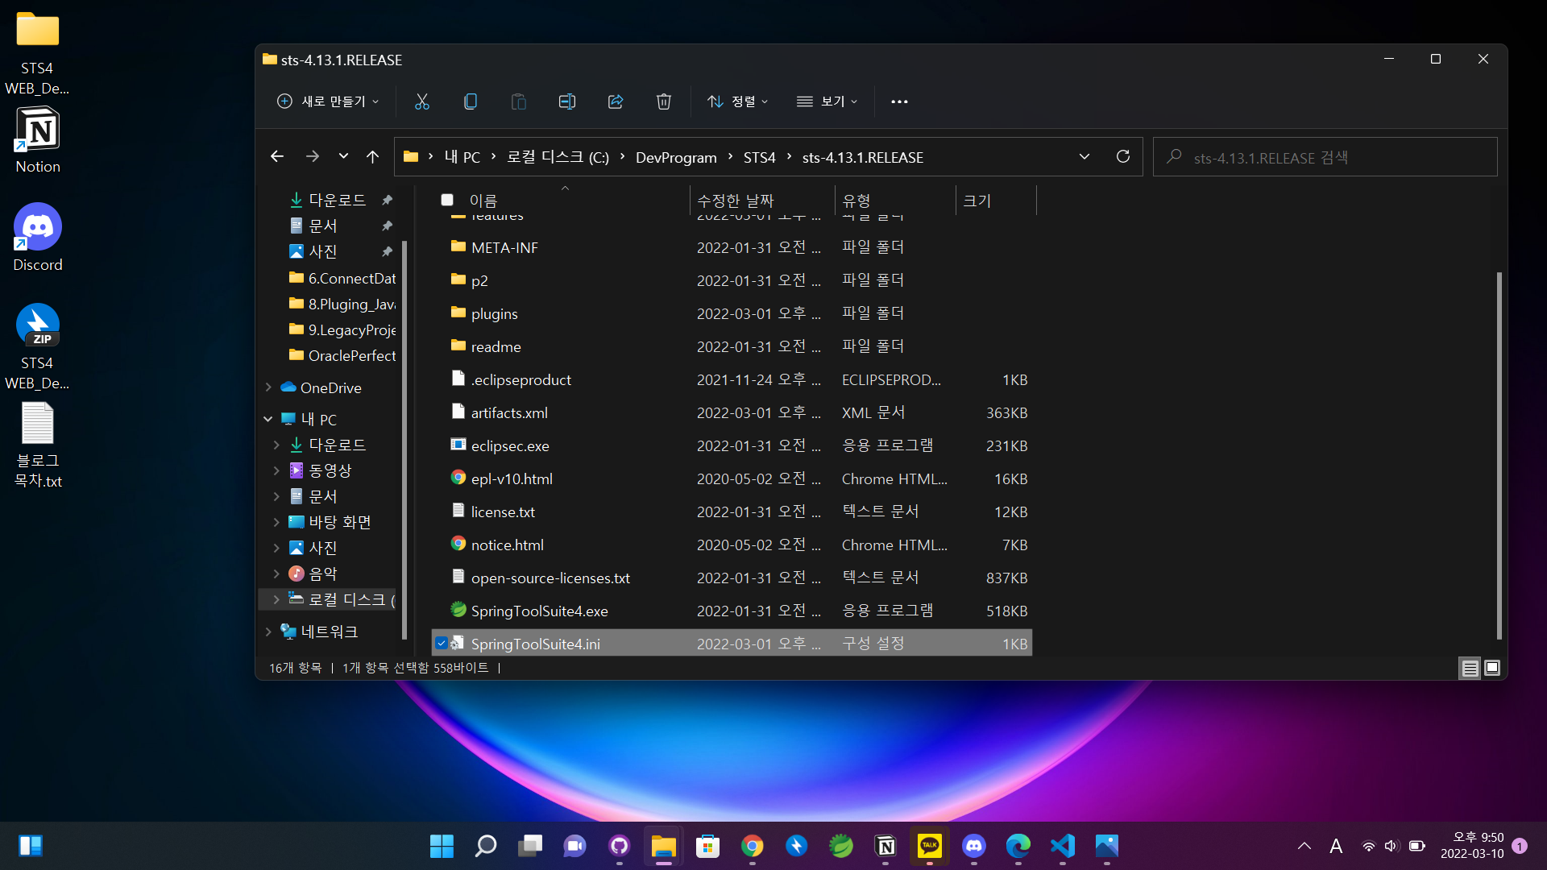The height and width of the screenshot is (870, 1547).
Task: Click the Rename icon in toolbar
Action: pyautogui.click(x=567, y=101)
